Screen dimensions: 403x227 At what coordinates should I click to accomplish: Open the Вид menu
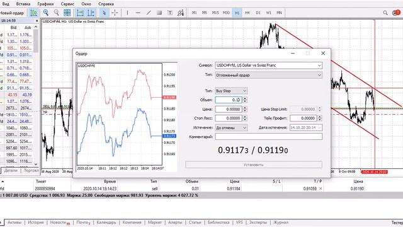(x=6, y=4)
